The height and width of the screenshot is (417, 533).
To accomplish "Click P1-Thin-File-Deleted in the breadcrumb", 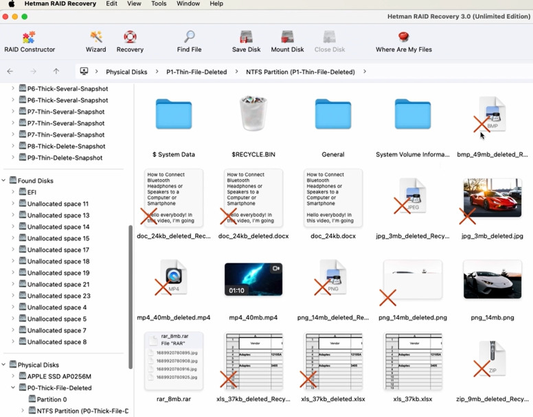I will pos(196,72).
